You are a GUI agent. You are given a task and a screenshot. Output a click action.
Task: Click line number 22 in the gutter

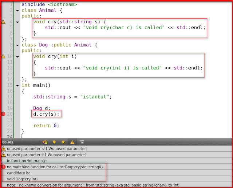click(10, 126)
